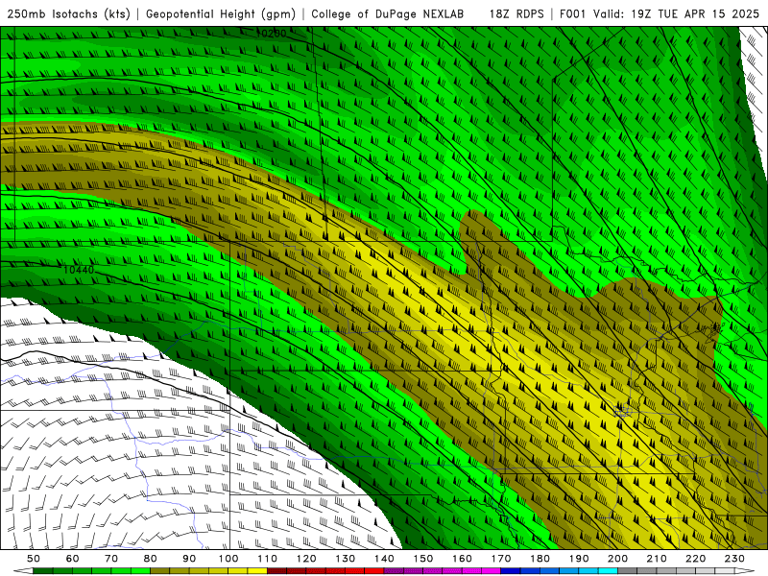Viewport: 768px width, 576px height.
Task: Click the 90 value on the color scale
Action: coord(189,559)
